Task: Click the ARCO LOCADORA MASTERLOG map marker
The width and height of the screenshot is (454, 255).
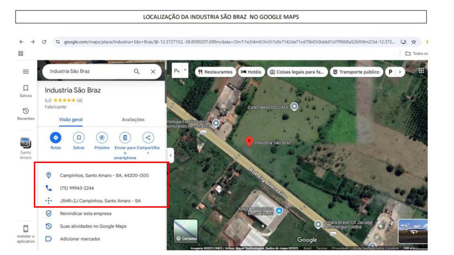Action: [279, 211]
